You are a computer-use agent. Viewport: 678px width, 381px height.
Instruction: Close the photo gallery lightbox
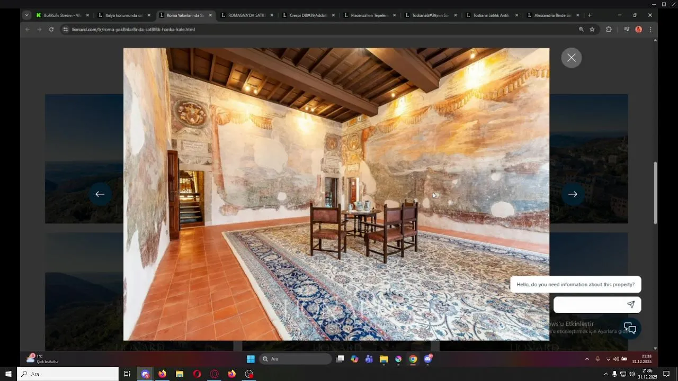click(x=571, y=58)
